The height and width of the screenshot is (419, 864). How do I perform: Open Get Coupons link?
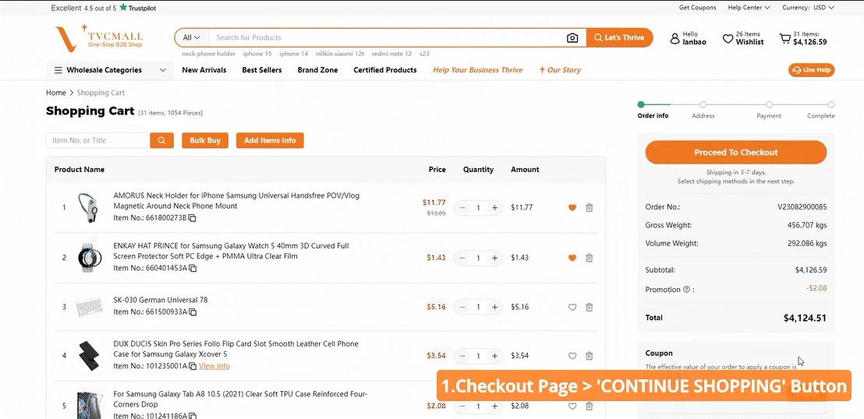click(x=698, y=8)
